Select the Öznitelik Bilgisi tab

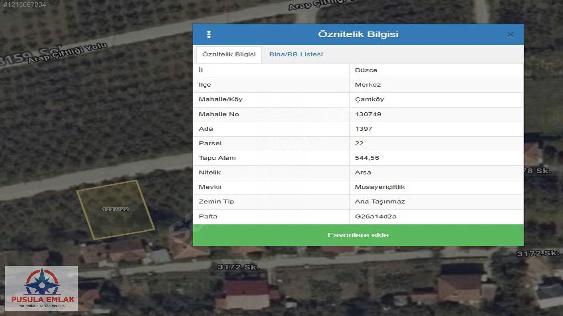[229, 54]
